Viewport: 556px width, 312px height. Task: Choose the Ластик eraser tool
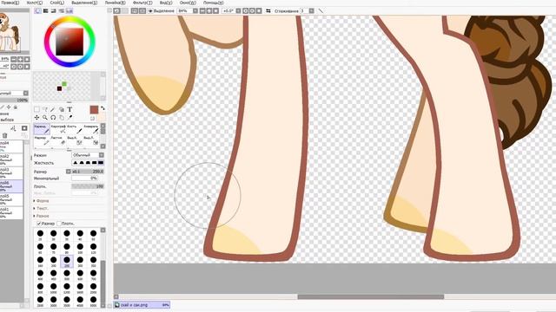[x=58, y=140]
